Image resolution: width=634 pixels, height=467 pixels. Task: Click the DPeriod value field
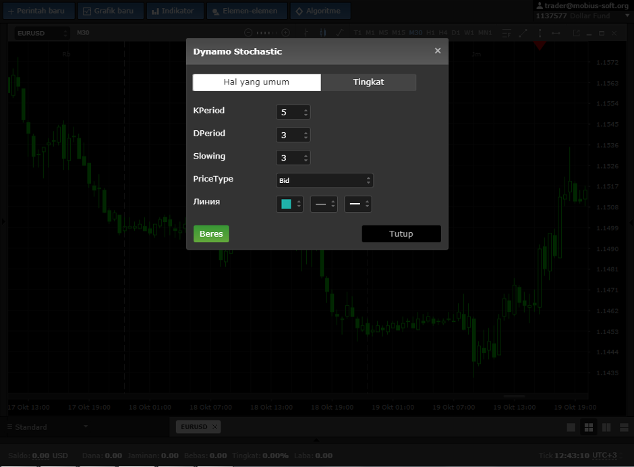pos(289,135)
